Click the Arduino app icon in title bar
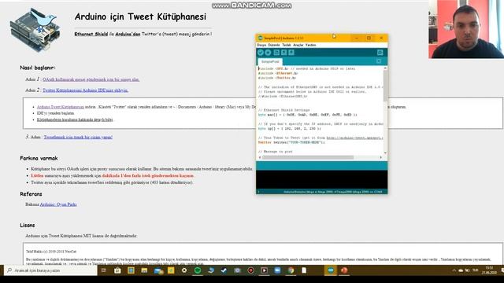This screenshot has width=504, height=283. point(261,39)
